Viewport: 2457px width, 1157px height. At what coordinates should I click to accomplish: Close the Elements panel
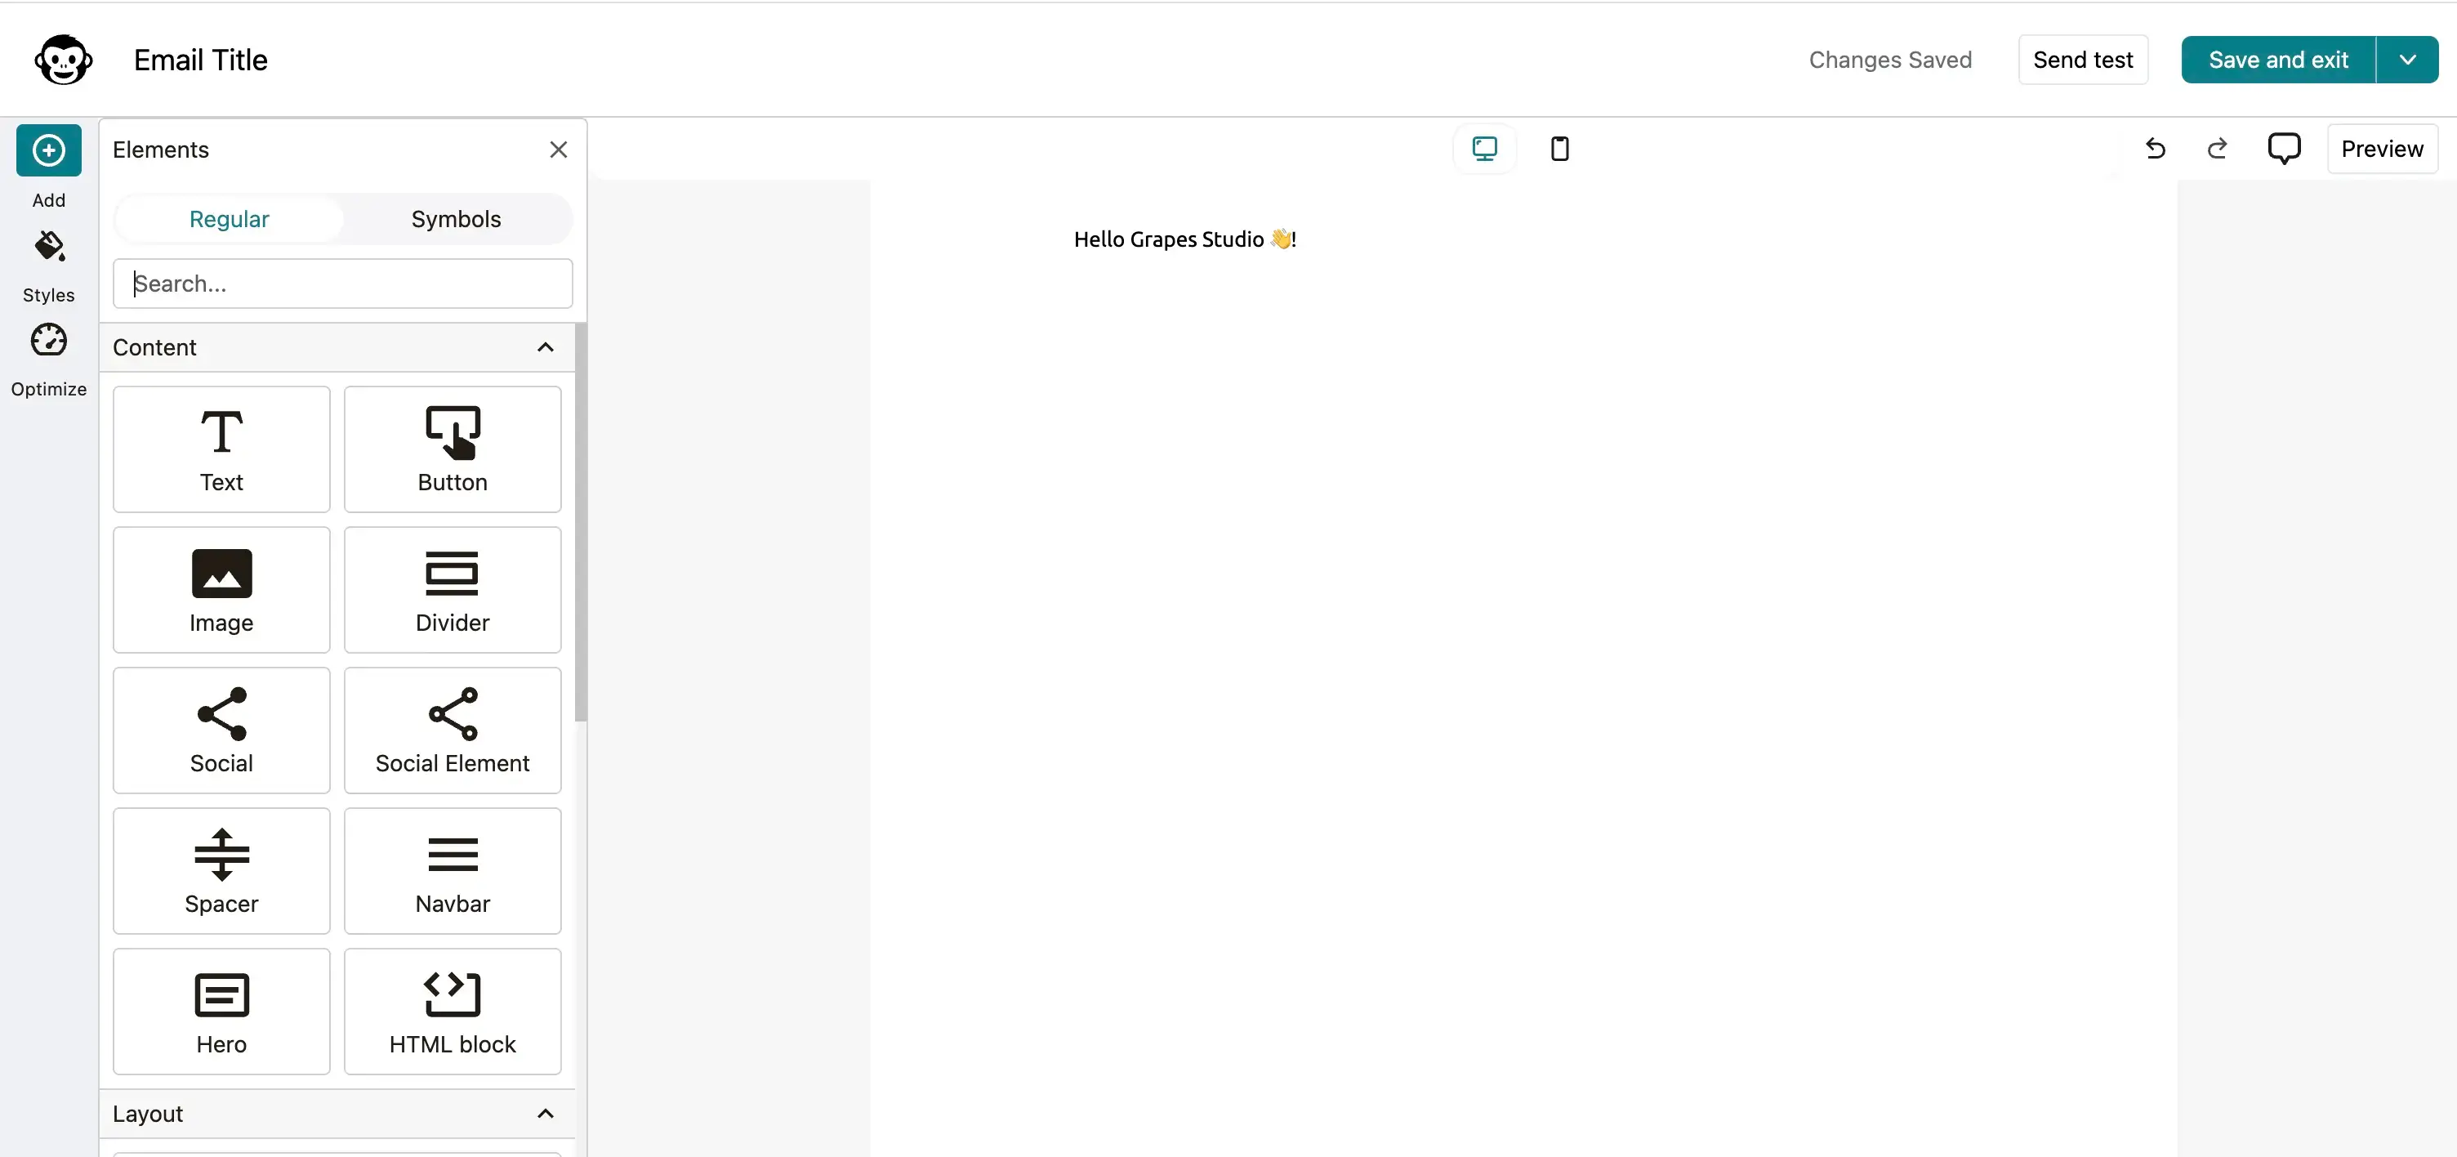(558, 149)
